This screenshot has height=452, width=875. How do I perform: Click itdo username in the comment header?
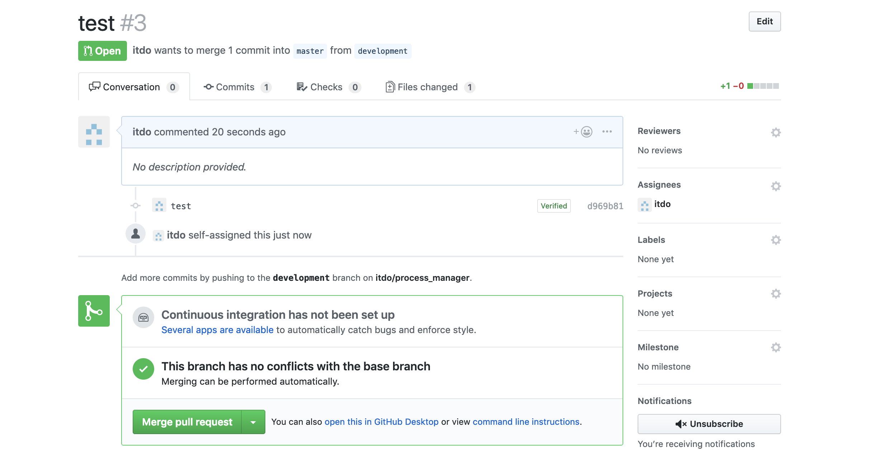click(x=142, y=132)
